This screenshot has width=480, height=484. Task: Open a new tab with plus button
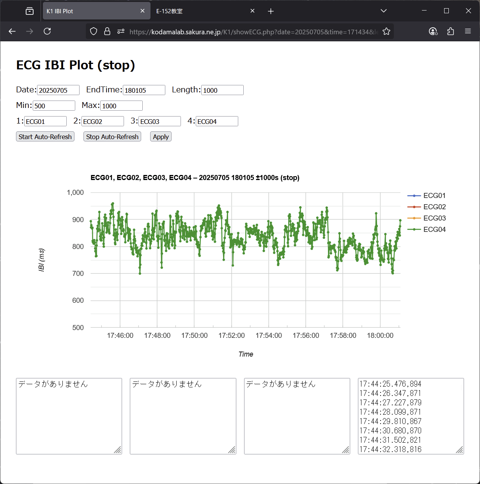pyautogui.click(x=271, y=11)
